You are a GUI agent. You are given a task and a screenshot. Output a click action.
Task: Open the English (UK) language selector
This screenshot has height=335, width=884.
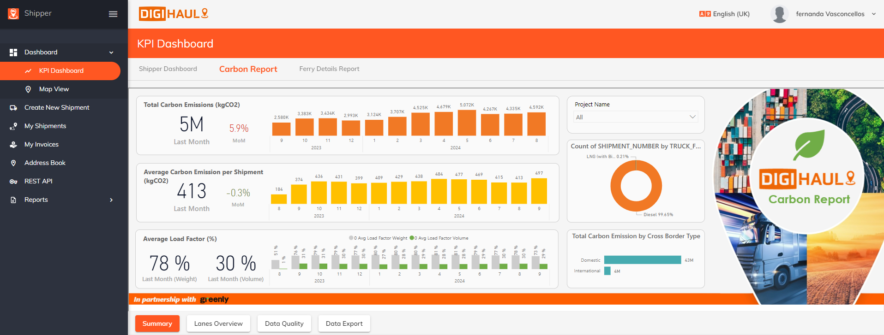725,14
